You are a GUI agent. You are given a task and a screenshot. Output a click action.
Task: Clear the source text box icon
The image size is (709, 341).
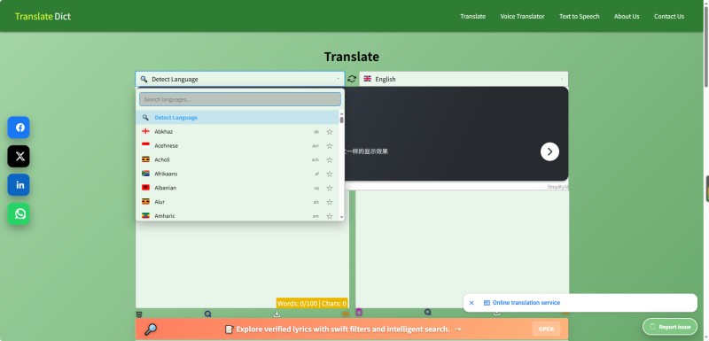pyautogui.click(x=139, y=314)
